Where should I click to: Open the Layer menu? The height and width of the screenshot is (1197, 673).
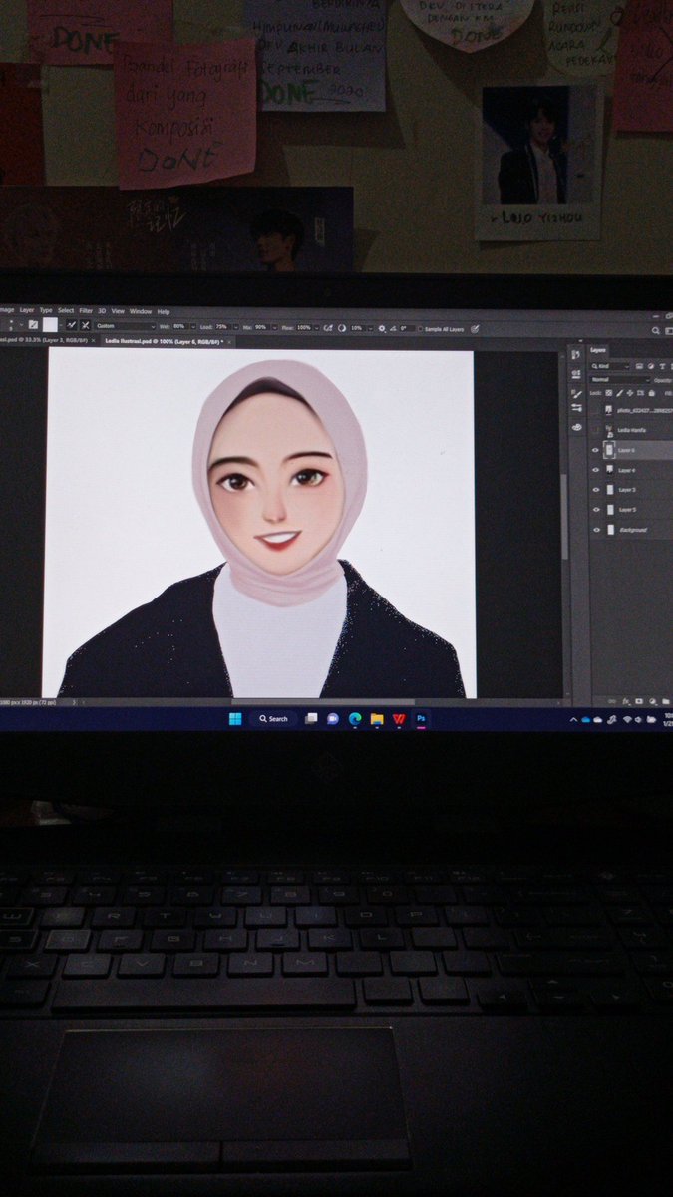pyautogui.click(x=27, y=310)
